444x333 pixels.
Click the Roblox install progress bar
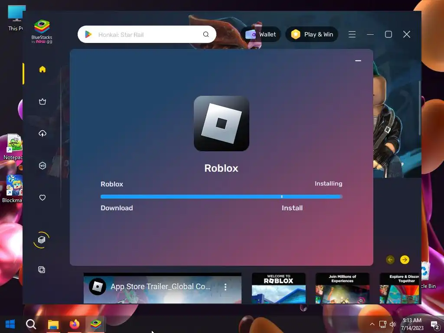click(x=222, y=196)
